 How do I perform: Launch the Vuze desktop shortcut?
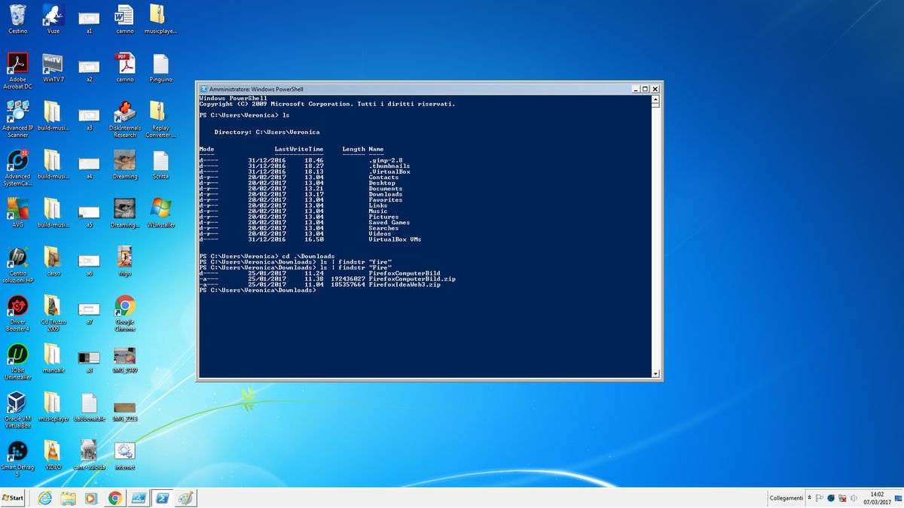click(53, 15)
